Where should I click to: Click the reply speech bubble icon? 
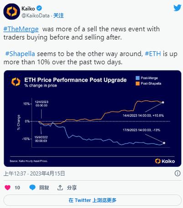(32, 187)
